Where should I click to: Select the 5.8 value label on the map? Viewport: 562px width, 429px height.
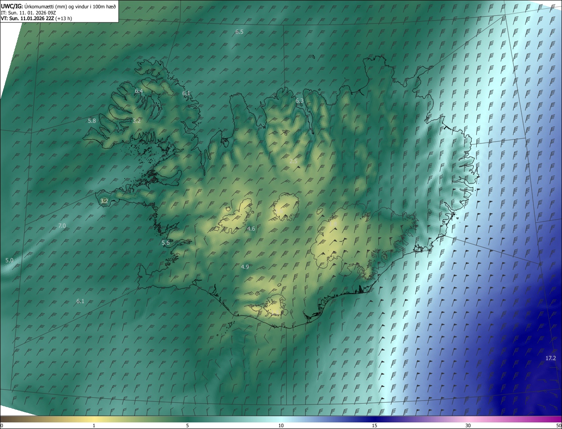click(x=92, y=121)
